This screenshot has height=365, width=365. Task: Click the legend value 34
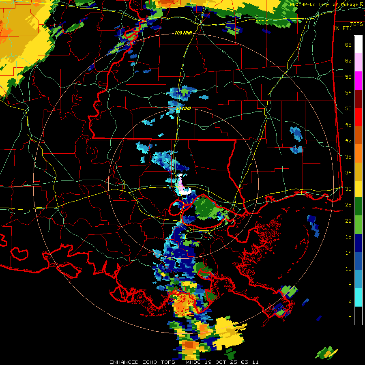coord(348,173)
